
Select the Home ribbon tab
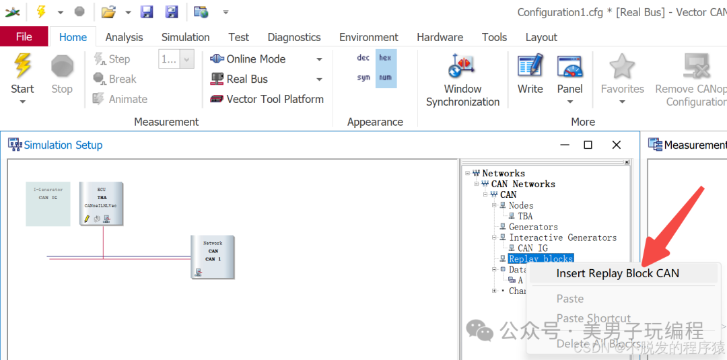[x=73, y=37]
